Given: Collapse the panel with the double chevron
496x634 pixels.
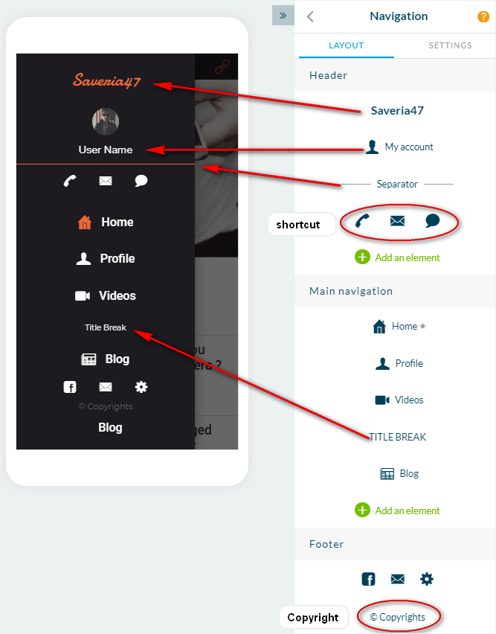Looking at the screenshot, I should [283, 16].
